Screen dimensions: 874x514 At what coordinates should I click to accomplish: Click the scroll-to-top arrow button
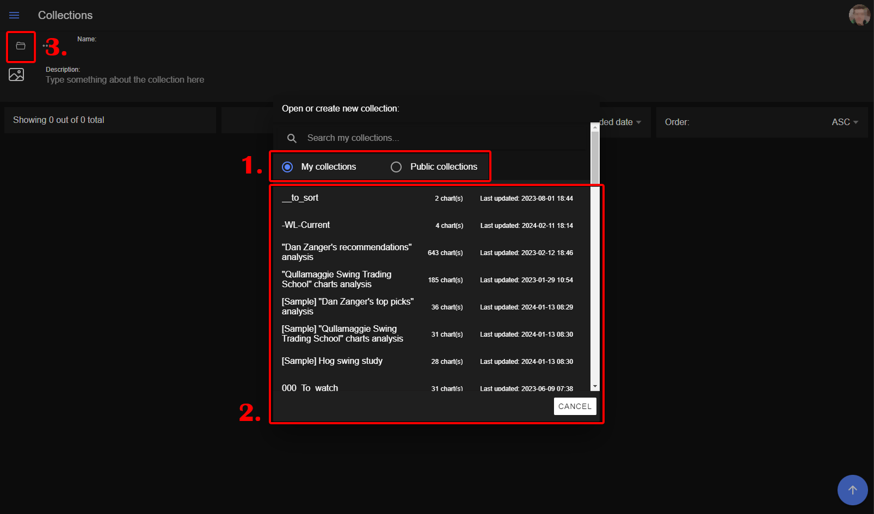click(852, 490)
